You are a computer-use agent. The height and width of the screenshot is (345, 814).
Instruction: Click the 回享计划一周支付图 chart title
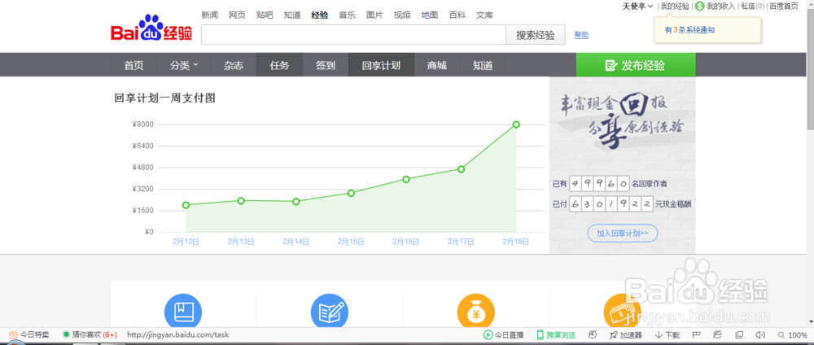tap(164, 98)
